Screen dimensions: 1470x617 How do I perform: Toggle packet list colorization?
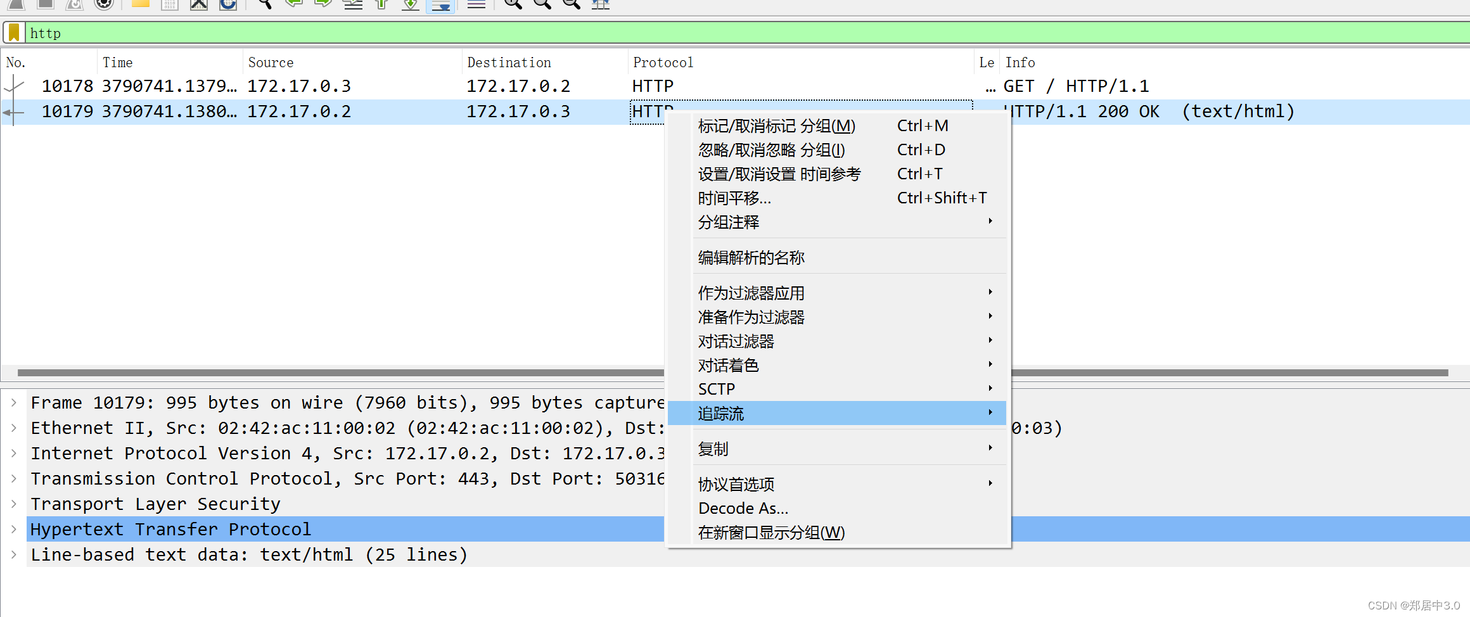click(x=476, y=4)
